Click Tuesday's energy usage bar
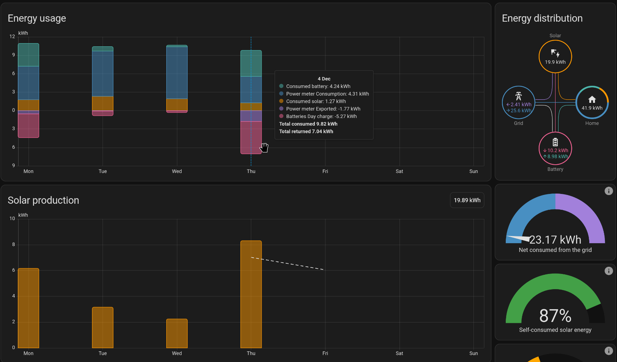Viewport: 617px width, 362px height. pyautogui.click(x=103, y=81)
